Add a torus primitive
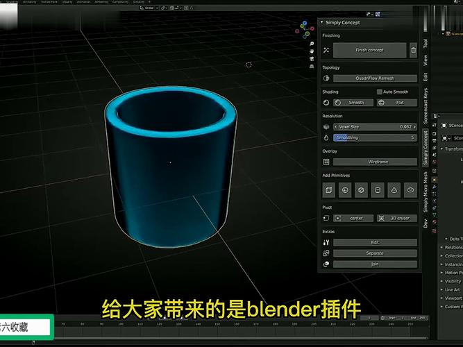Viewport: 463px width, 347px height. click(x=410, y=190)
